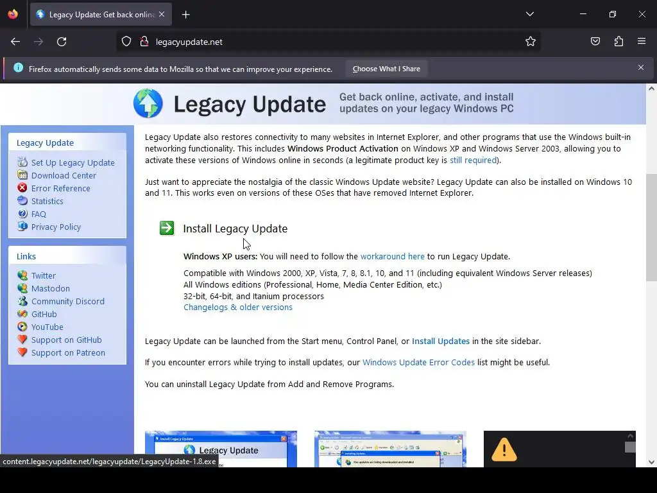Click the Support on Patreon heart icon
Image resolution: width=657 pixels, height=493 pixels.
click(22, 352)
